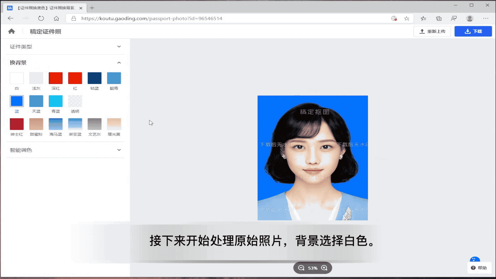Refresh the current webpage
Screen dimensions: 496x279
(41, 18)
